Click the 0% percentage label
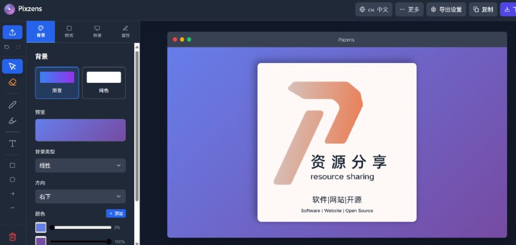516x245 pixels. click(x=117, y=228)
